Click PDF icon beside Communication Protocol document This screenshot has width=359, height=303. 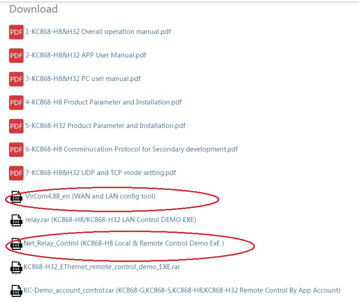pos(16,150)
